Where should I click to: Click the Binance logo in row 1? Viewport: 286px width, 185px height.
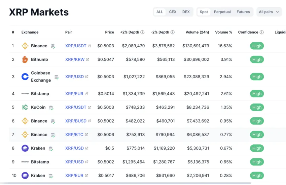pyautogui.click(x=25, y=46)
